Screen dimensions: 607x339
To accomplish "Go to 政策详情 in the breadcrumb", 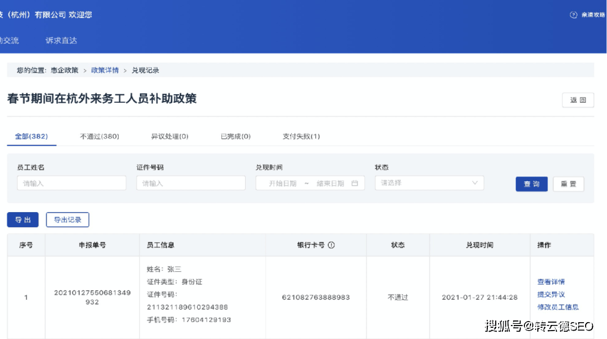I will tap(105, 70).
